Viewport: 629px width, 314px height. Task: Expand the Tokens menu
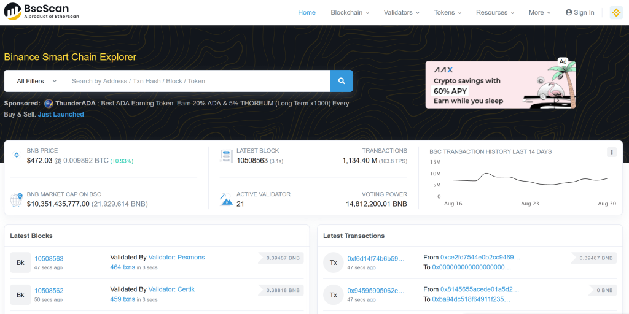pos(448,12)
